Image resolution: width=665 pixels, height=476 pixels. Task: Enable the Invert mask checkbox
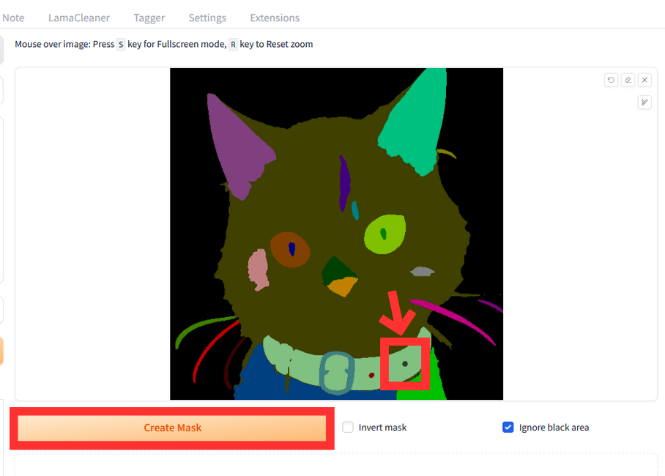(348, 428)
